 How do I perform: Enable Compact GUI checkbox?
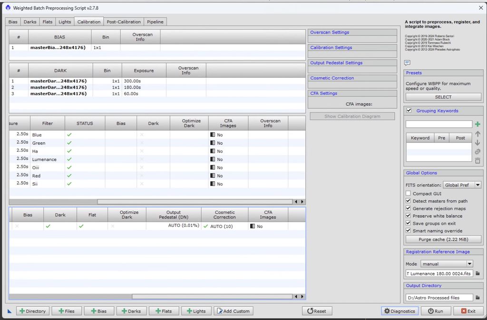408,193
